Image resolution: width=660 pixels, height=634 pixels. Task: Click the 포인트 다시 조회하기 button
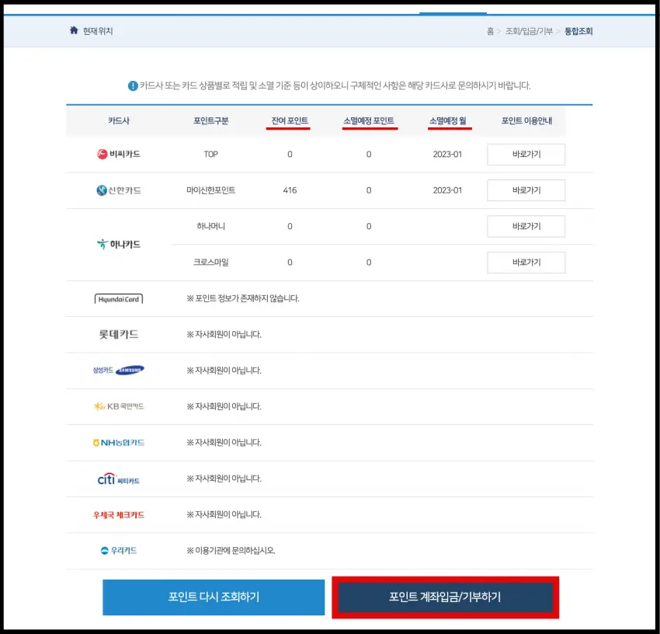[x=213, y=597]
